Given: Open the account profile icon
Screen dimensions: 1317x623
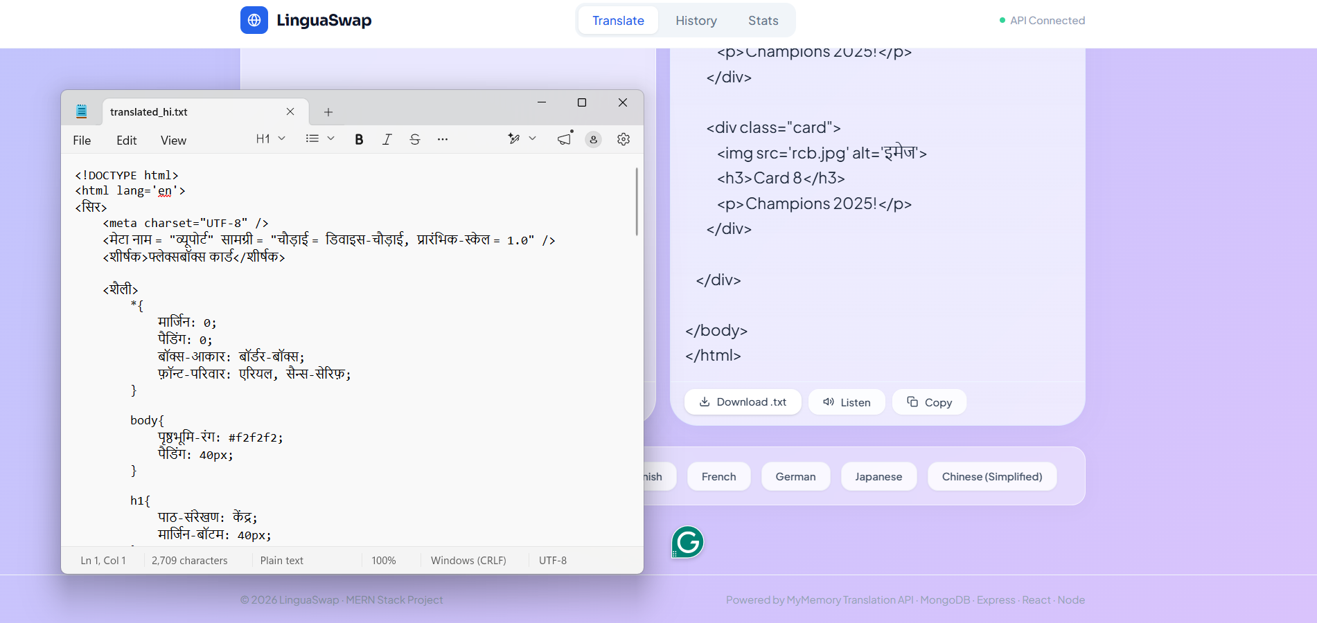Looking at the screenshot, I should (594, 139).
